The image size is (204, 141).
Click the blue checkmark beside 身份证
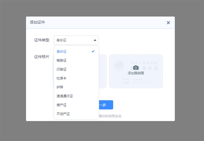pyautogui.click(x=93, y=51)
